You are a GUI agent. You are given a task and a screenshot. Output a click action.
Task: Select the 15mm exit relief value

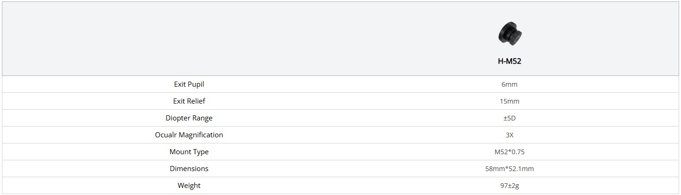(509, 101)
